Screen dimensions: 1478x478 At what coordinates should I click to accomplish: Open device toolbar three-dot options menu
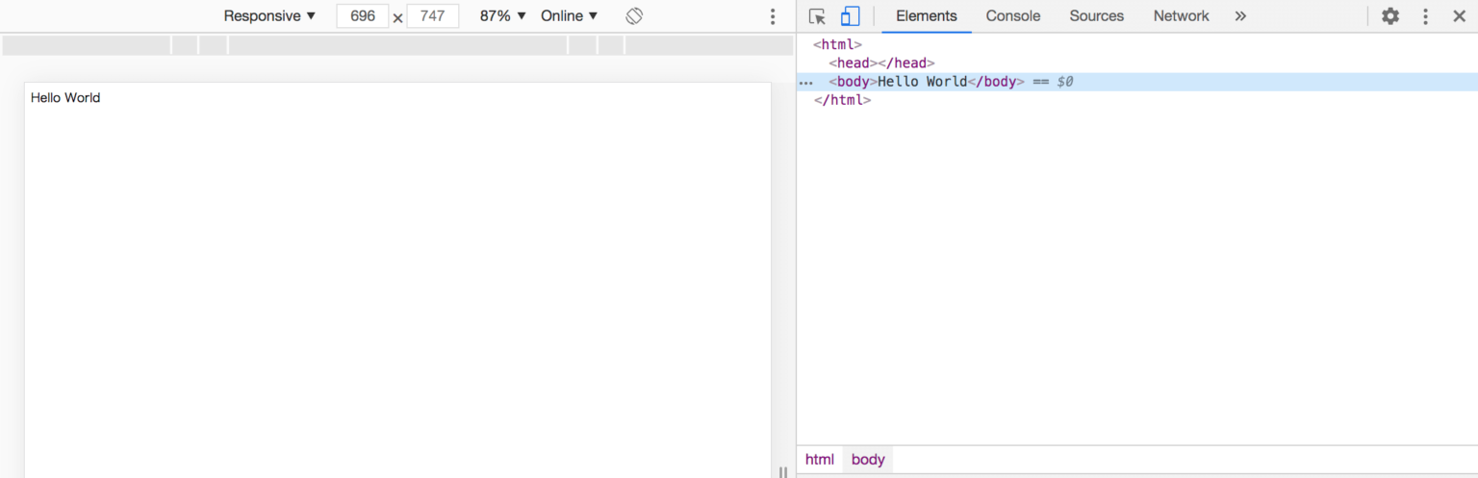click(772, 16)
